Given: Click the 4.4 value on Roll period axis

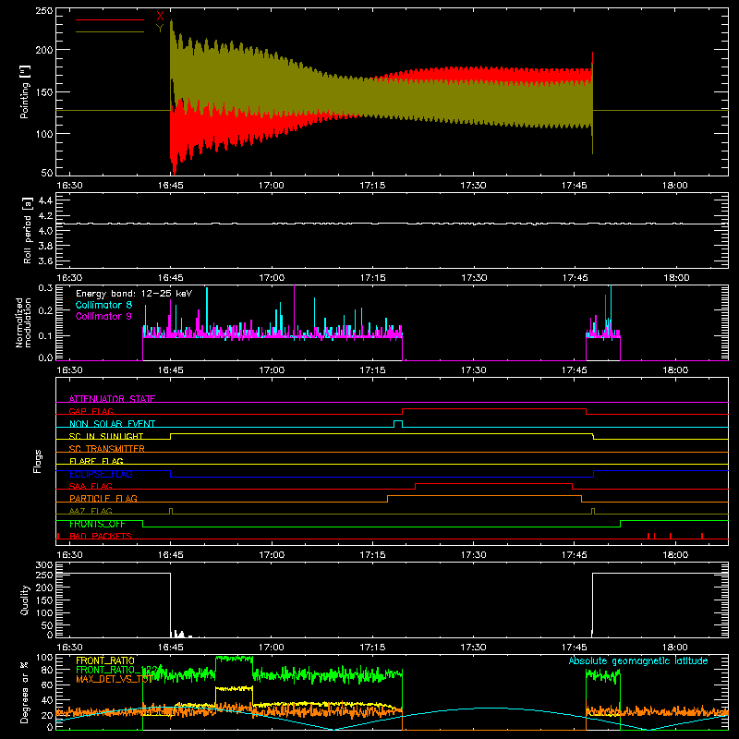Looking at the screenshot, I should click(45, 200).
